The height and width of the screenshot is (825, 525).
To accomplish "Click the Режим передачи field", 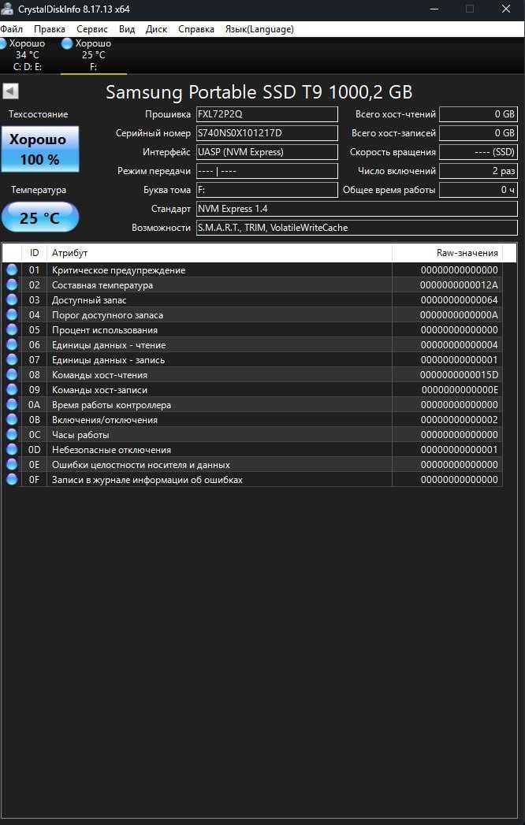I will [x=267, y=171].
